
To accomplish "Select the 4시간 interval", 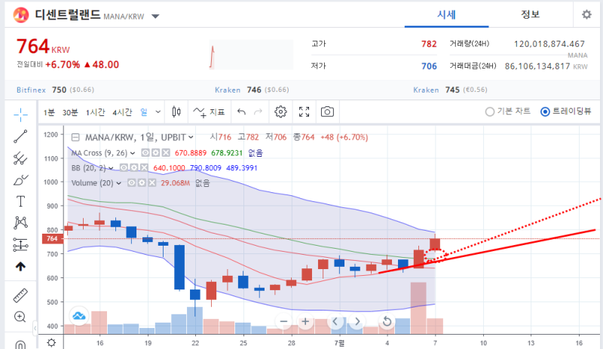I will click(x=122, y=112).
